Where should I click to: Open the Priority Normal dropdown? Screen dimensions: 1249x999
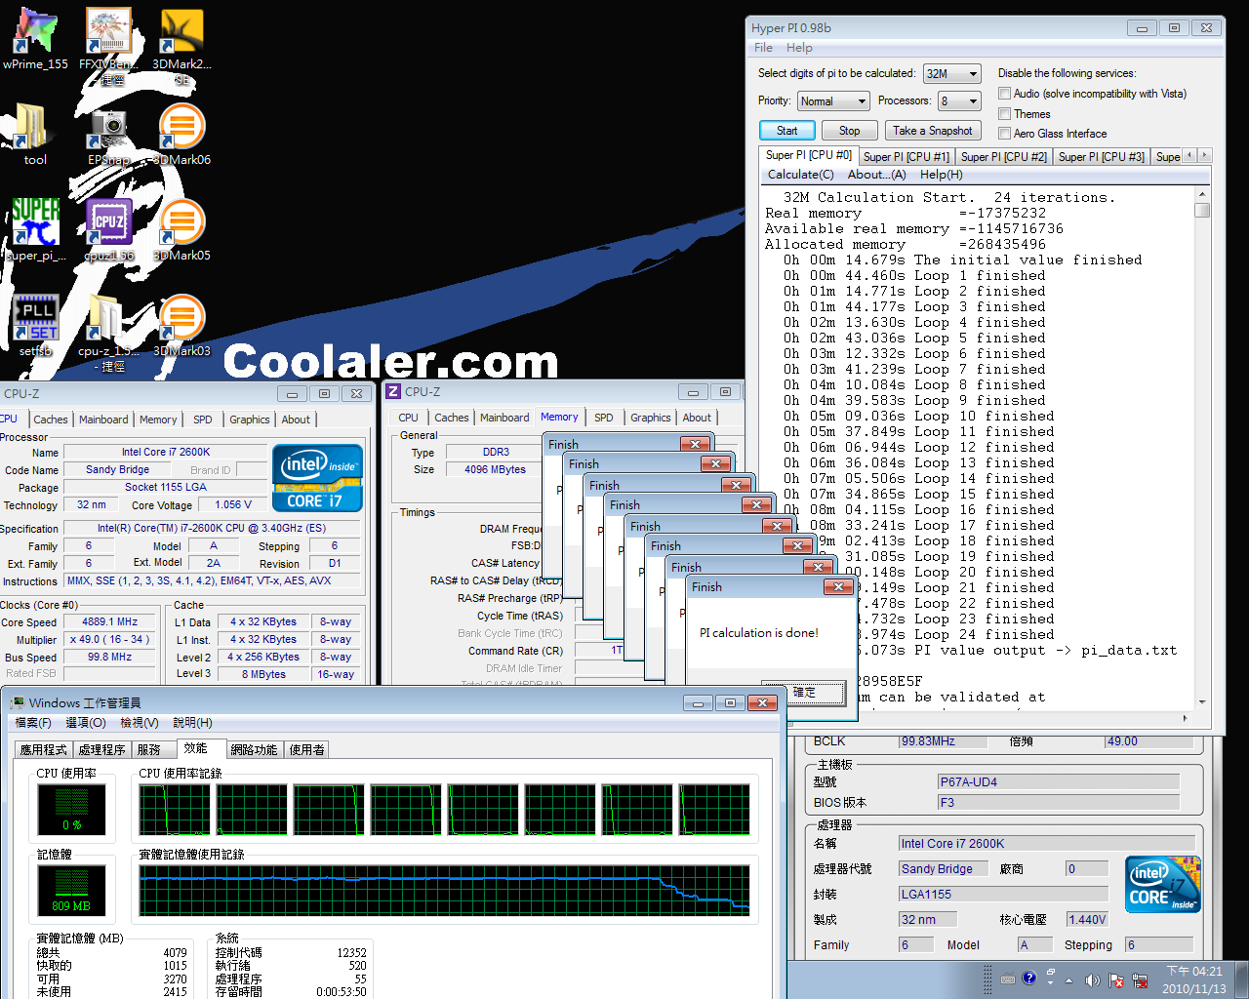point(832,100)
